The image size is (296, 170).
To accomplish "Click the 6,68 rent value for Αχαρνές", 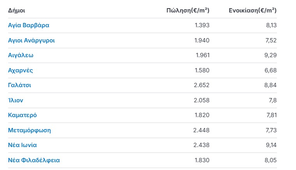I will coord(271,70).
